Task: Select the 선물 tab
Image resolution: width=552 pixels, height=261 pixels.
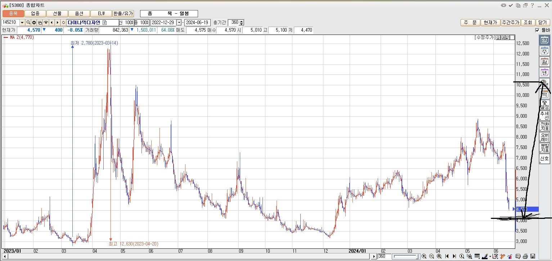Action: pyautogui.click(x=57, y=13)
